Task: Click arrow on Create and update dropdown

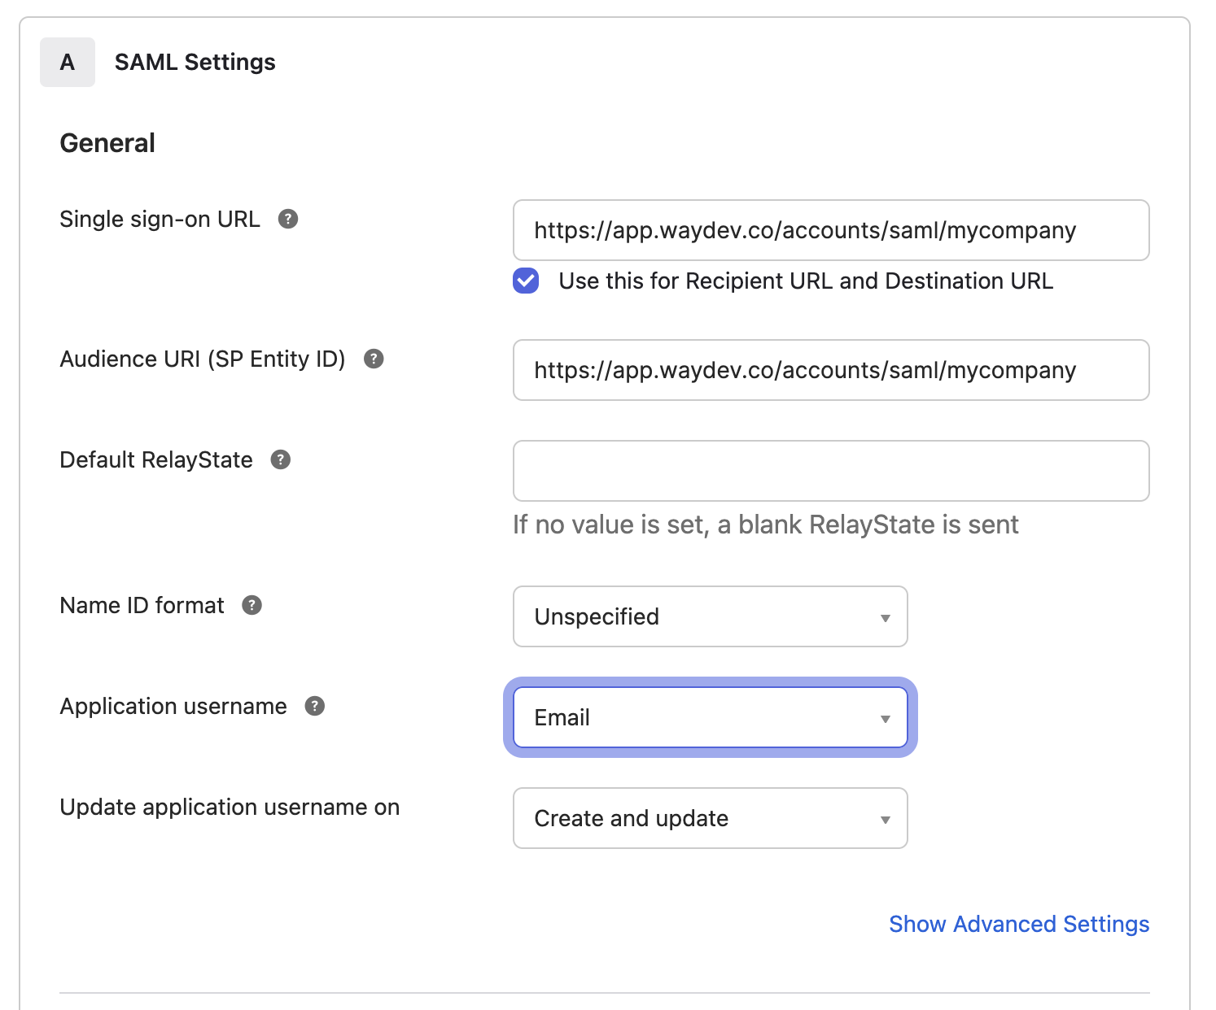Action: point(886,820)
